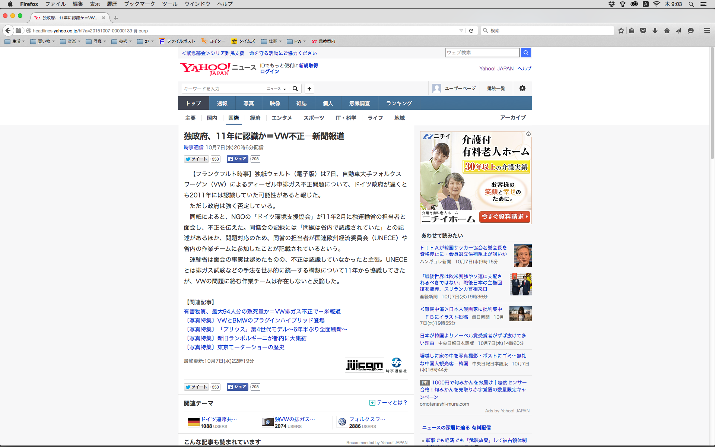Bookmark this page with star icon
The height and width of the screenshot is (447, 715).
point(621,31)
